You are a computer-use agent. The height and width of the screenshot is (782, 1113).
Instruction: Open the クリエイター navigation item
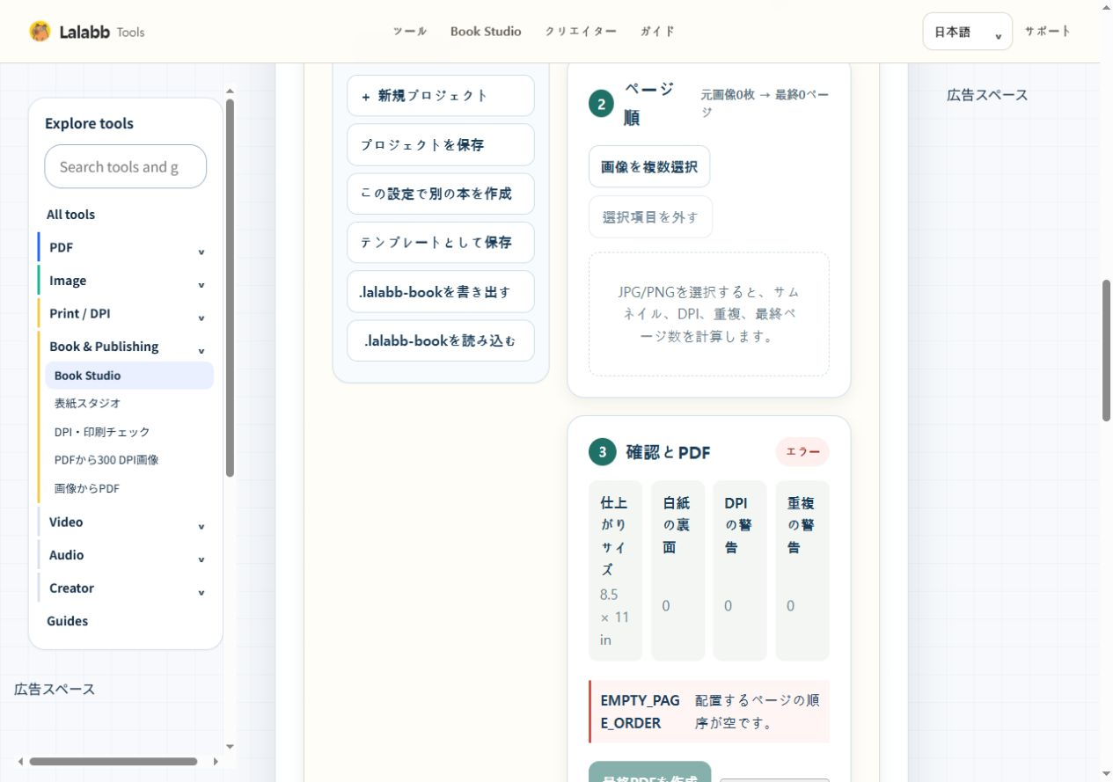[x=581, y=32]
